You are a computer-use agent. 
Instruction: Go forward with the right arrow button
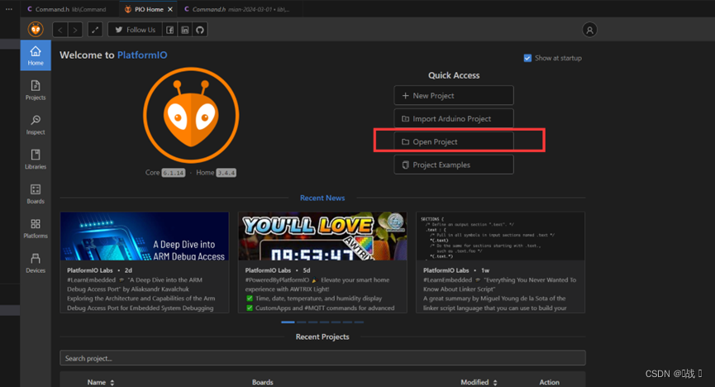click(75, 30)
